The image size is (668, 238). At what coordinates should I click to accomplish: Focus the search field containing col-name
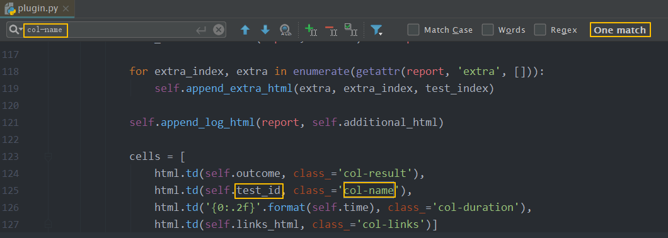click(116, 30)
